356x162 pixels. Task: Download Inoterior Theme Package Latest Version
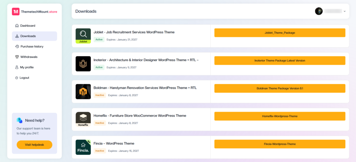(280, 60)
